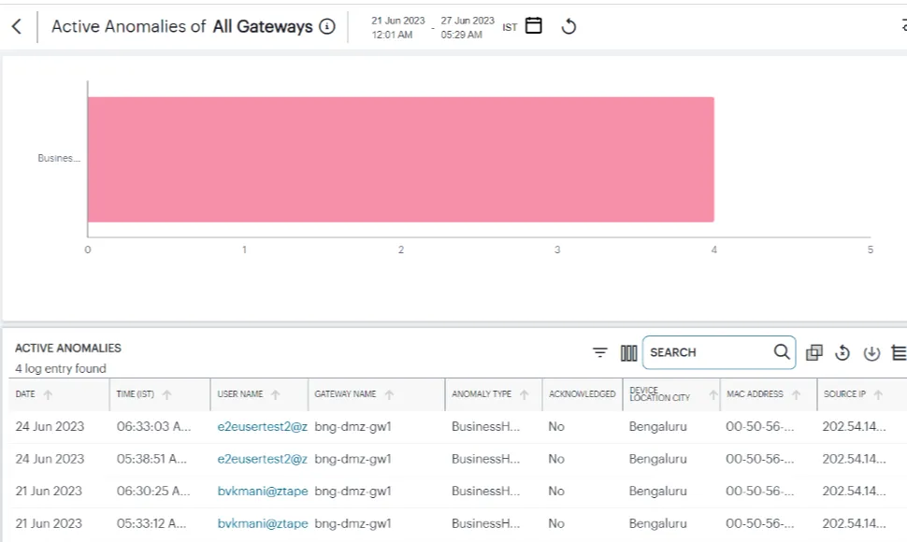
Task: Download the anomalies log with the download icon
Action: [x=871, y=353]
